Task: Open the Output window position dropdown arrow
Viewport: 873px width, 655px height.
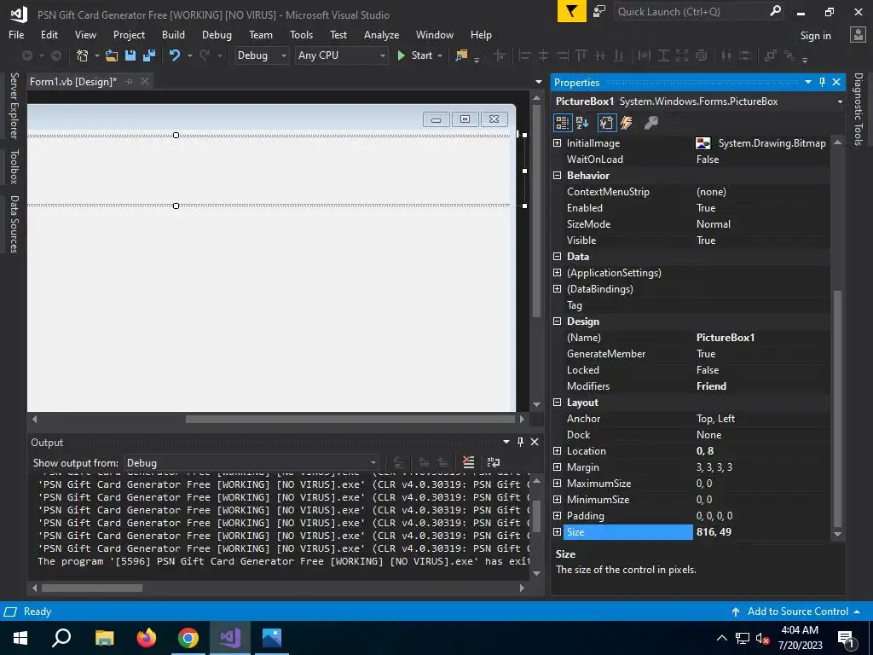Action: click(506, 442)
